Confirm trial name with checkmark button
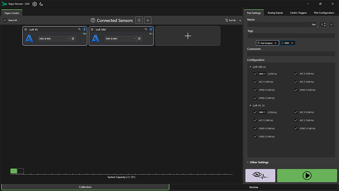 pyautogui.click(x=331, y=25)
